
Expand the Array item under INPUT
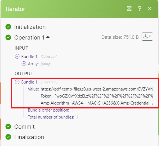pos(24,64)
